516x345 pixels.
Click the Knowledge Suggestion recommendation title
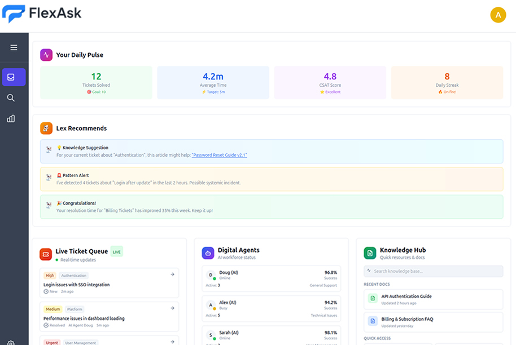[x=86, y=148]
